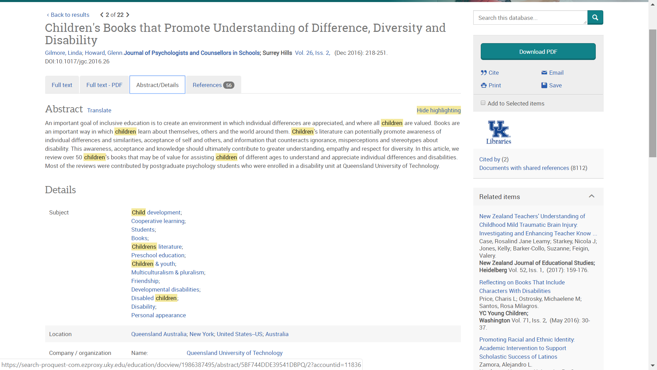The width and height of the screenshot is (657, 370).
Task: Click the Download PDF button
Action: (x=538, y=51)
